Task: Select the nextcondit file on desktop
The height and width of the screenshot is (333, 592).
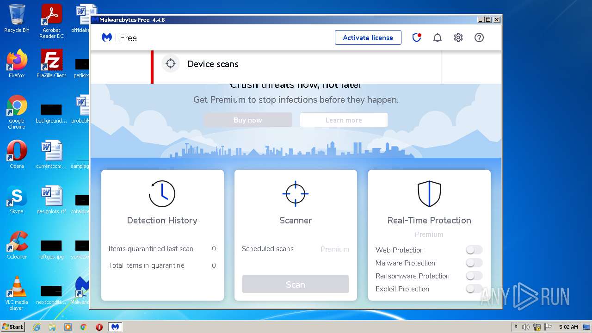Action: click(x=51, y=294)
